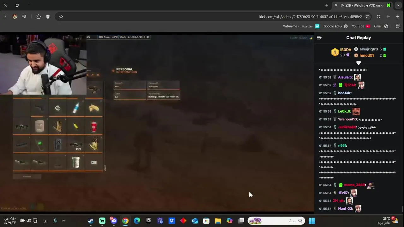Open Task View on the taskbar
The image size is (404, 227).
241,221
